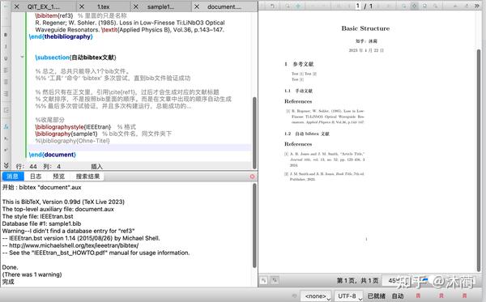Close the QIT_EX_1 editor tab

(x=17, y=6)
